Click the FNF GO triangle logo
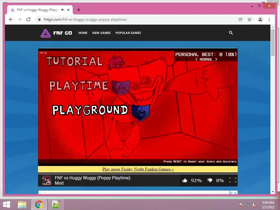Image resolution: width=280 pixels, height=210 pixels. click(46, 33)
